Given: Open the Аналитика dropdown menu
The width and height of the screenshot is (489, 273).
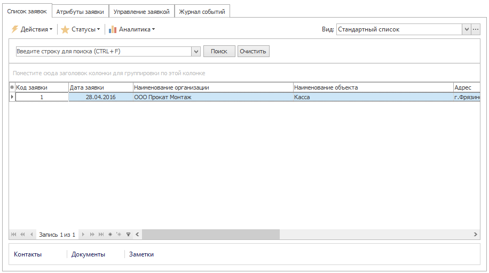Looking at the screenshot, I should (x=132, y=29).
